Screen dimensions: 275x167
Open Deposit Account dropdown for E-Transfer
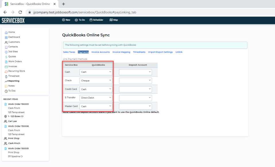click(135, 98)
